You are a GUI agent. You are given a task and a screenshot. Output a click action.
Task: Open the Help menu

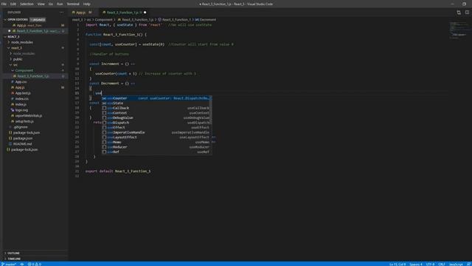[87, 4]
